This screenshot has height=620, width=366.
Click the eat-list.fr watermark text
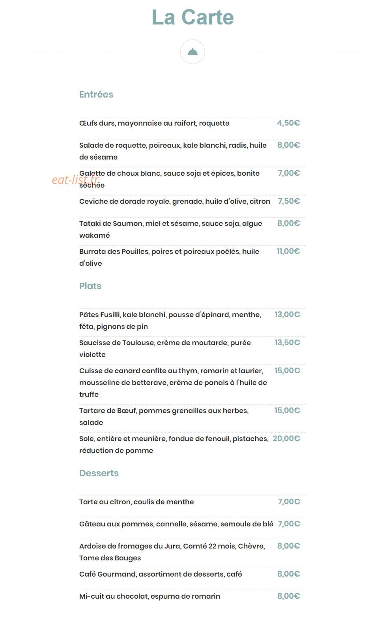76,180
